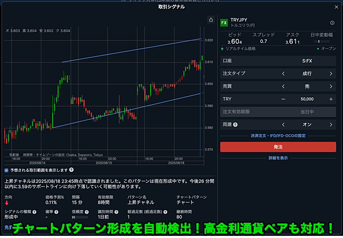
Task: Click the green FX badge icon
Action: pos(224,23)
